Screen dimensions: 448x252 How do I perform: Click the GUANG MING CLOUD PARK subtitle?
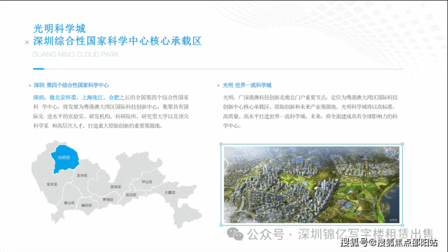(74, 54)
